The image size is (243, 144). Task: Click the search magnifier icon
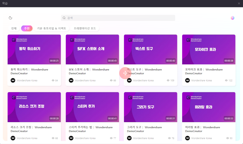click(x=64, y=18)
